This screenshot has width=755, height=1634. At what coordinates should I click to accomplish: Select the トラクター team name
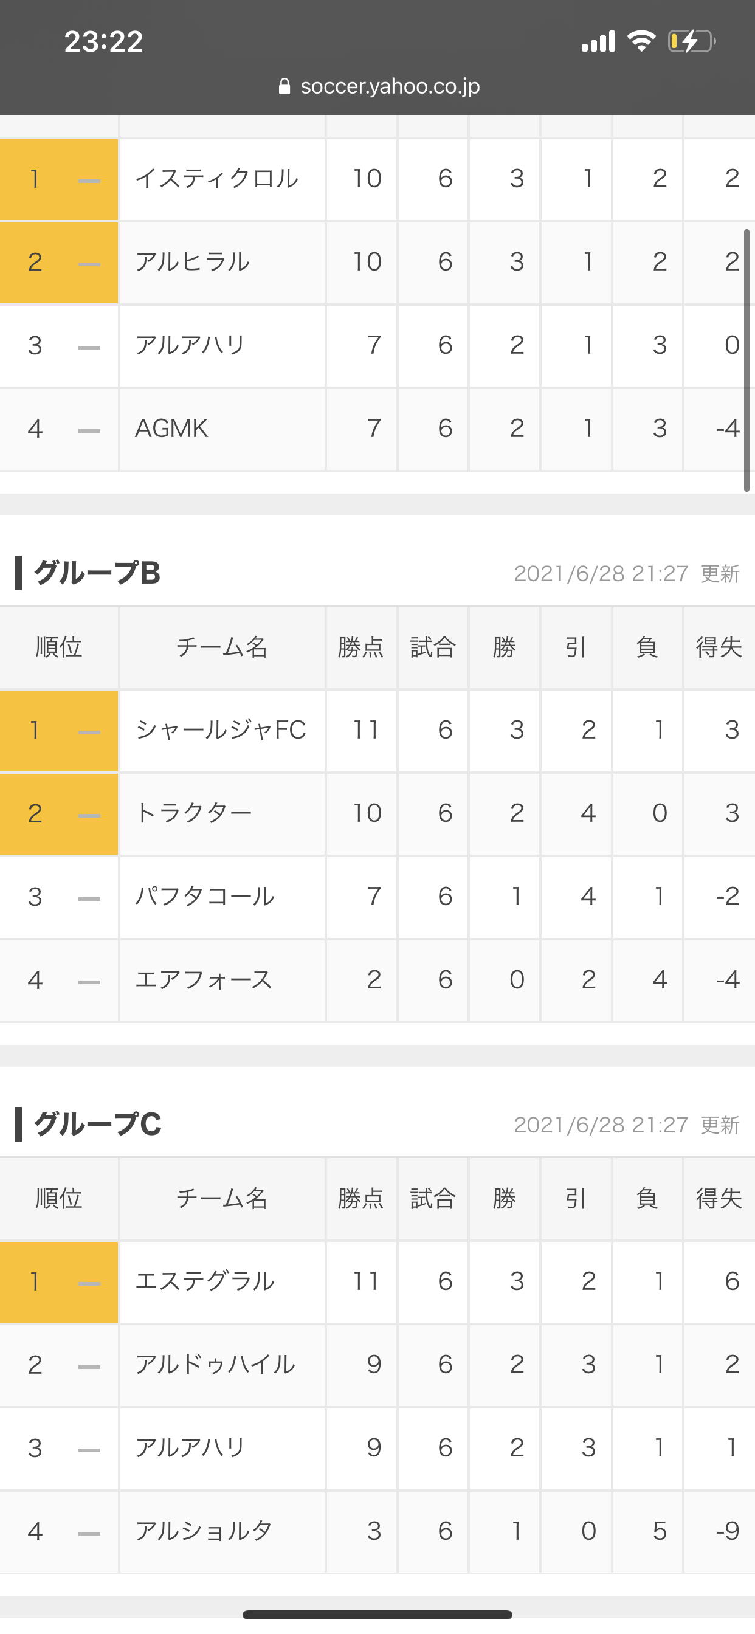[x=193, y=813]
